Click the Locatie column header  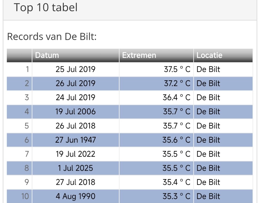pyautogui.click(x=223, y=55)
